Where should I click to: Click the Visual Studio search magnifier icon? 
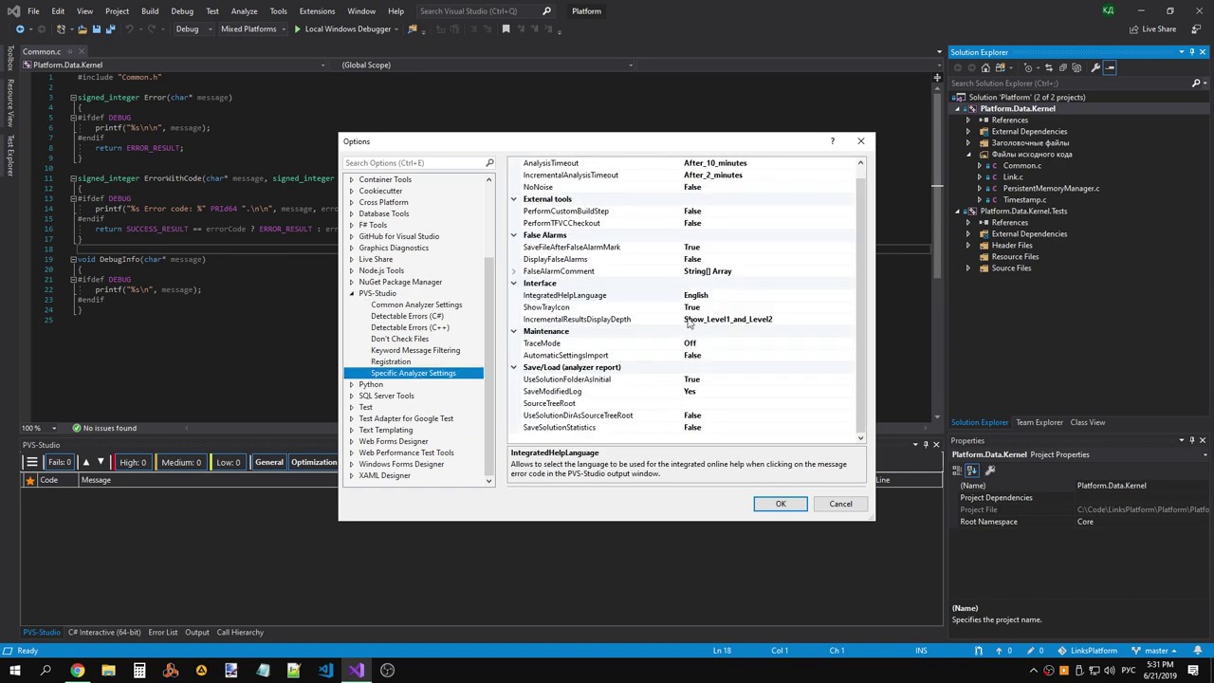point(546,11)
